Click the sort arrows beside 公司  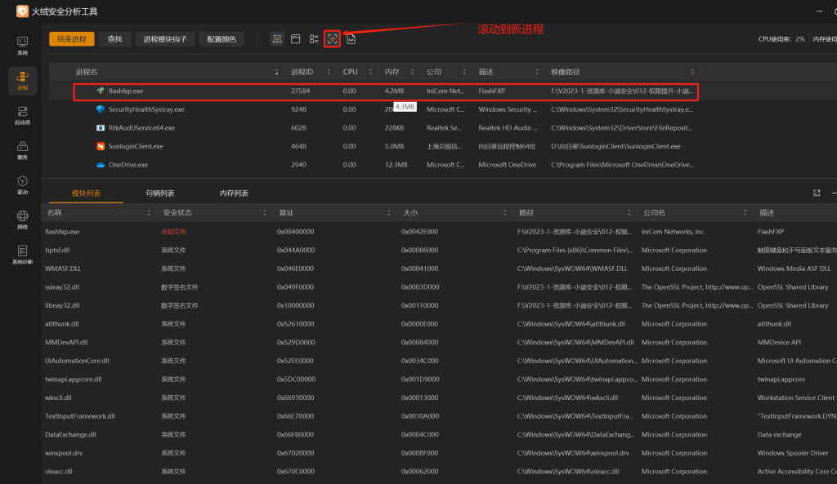click(464, 72)
